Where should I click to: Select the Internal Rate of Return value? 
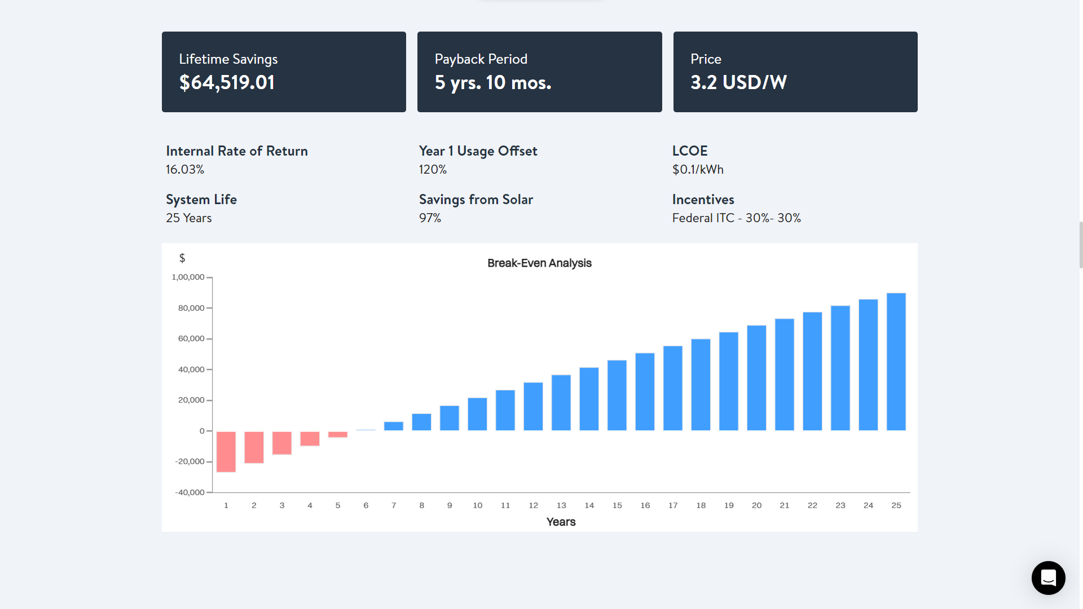[x=184, y=170]
